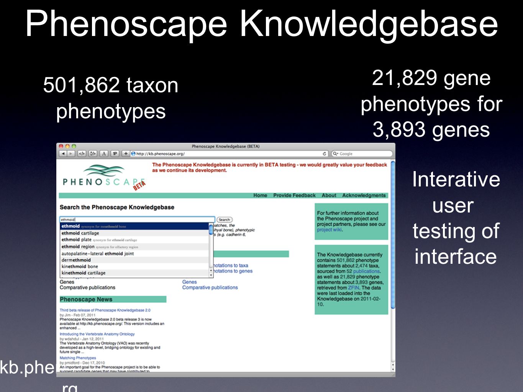Viewport: 523px width, 392px height.
Task: Click the 'Interative user testing of interface' text
Action: coord(456,218)
